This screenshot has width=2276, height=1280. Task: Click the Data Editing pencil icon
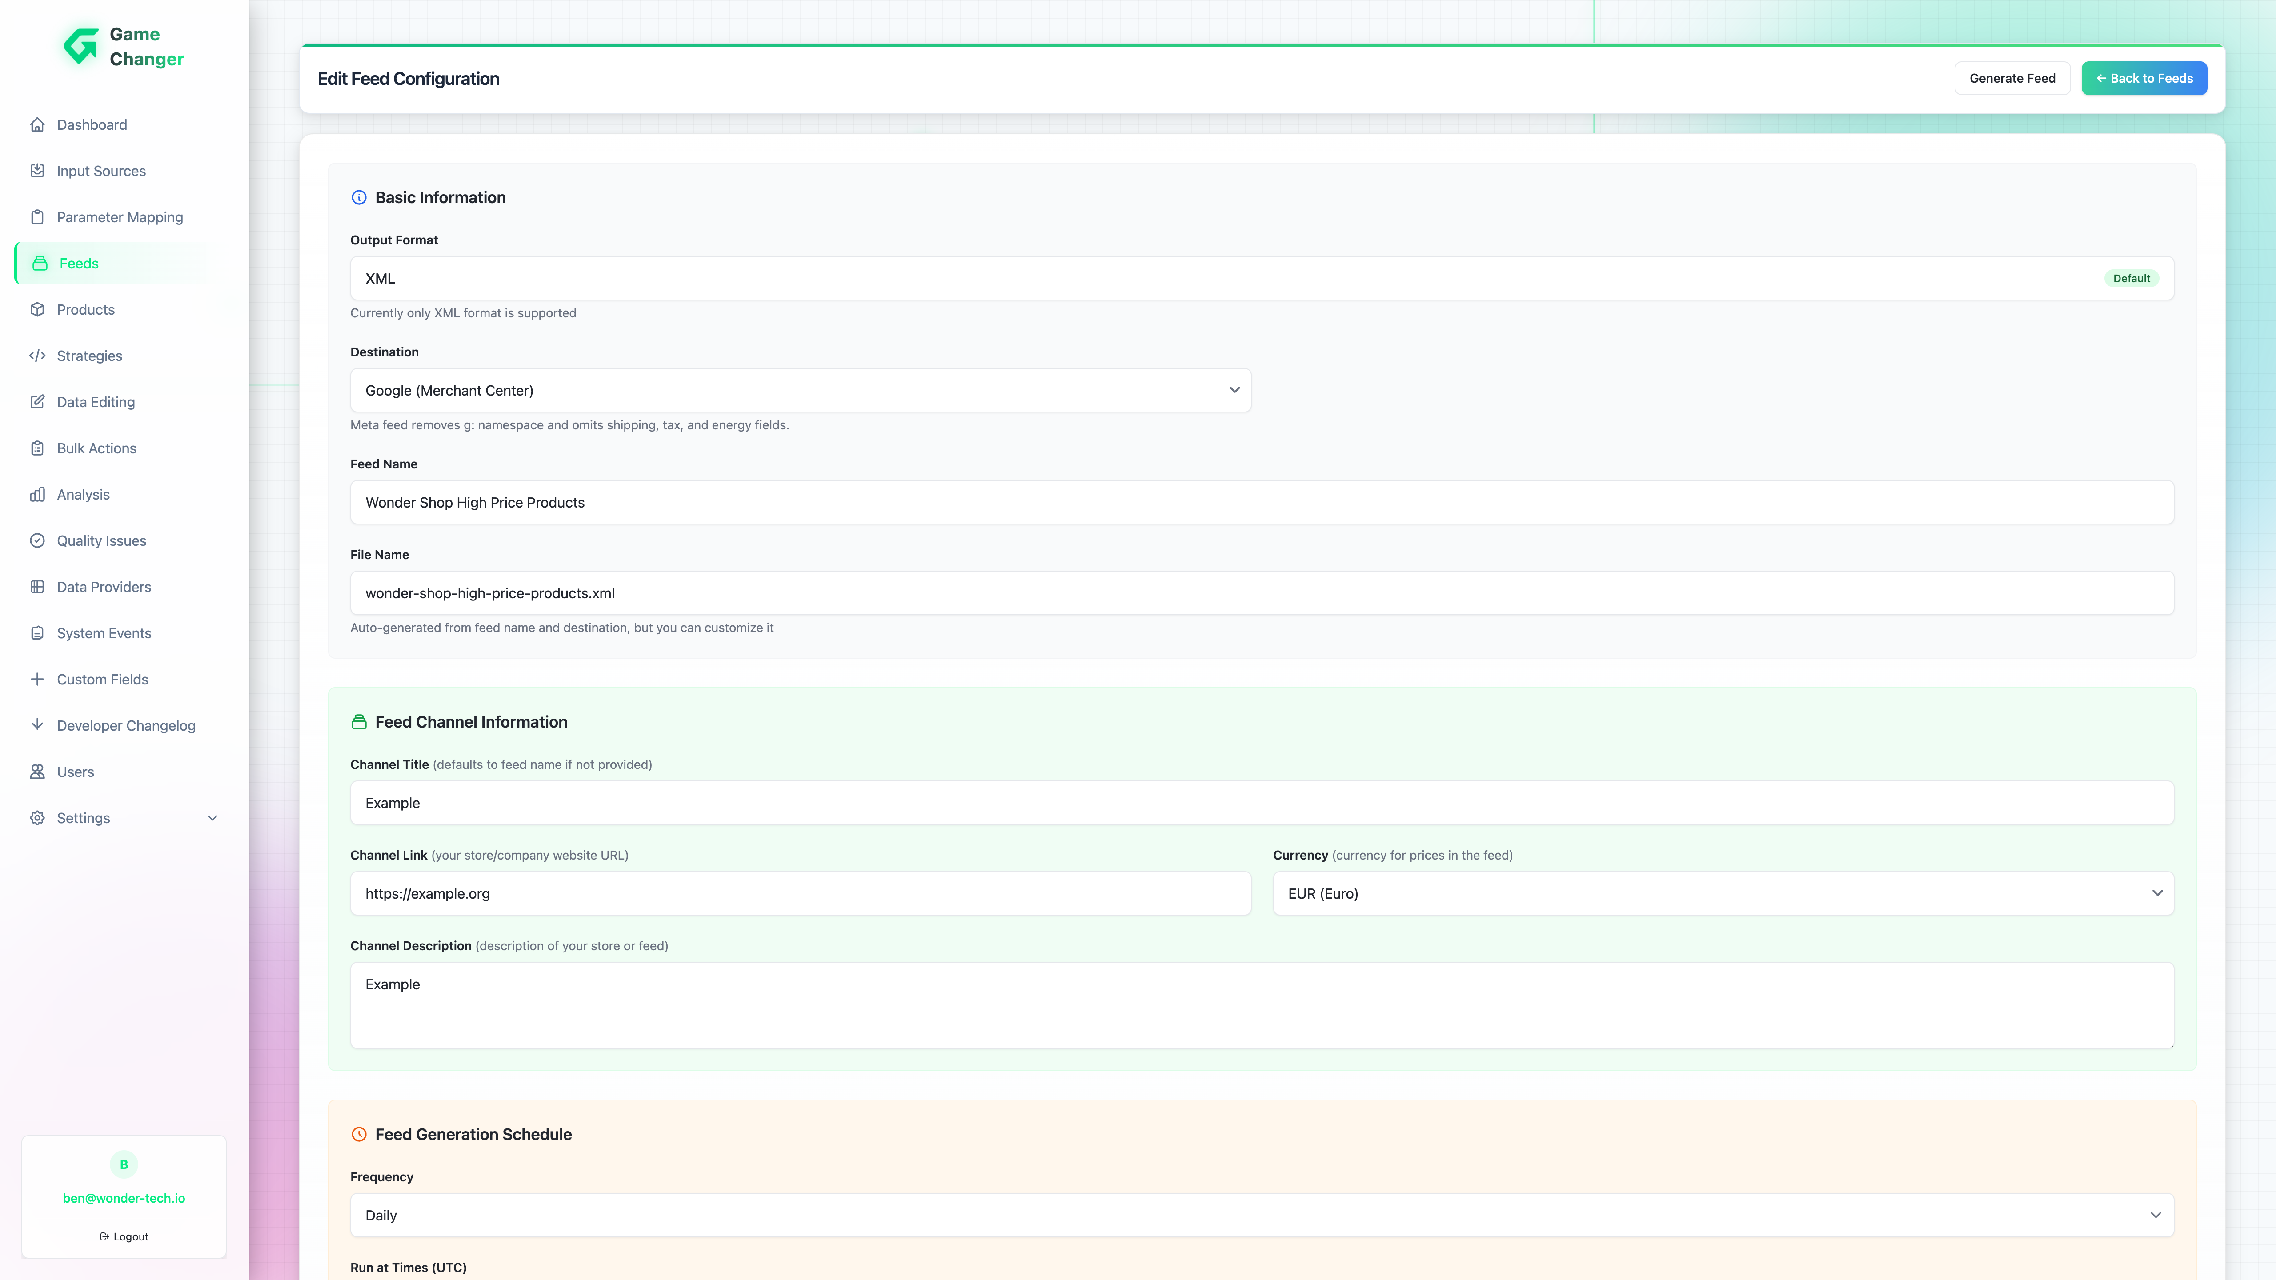pos(37,402)
